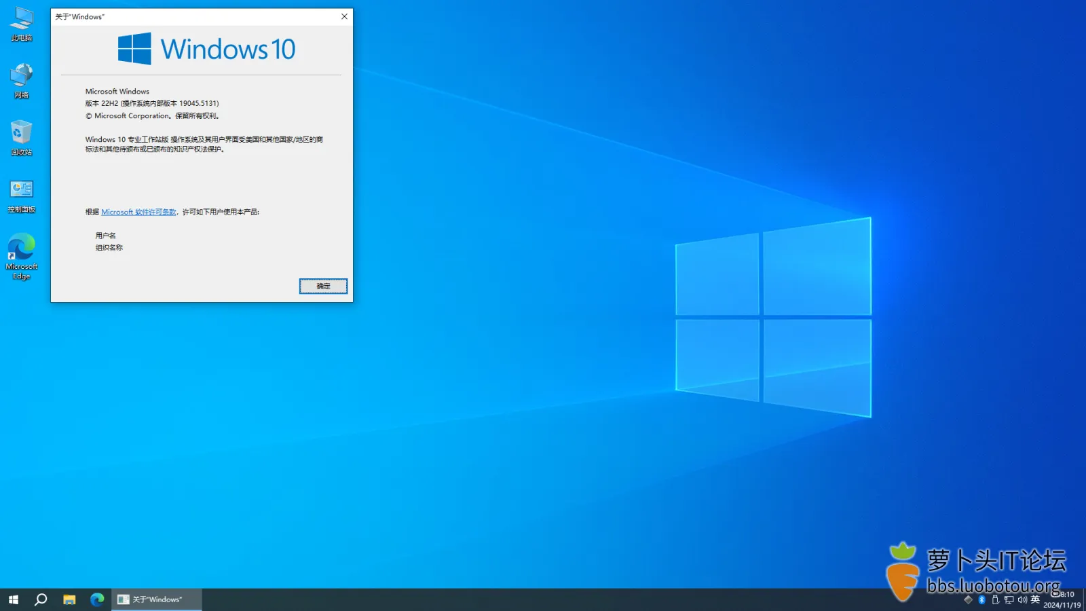Switch input method via 英 indicator

coord(1035,599)
